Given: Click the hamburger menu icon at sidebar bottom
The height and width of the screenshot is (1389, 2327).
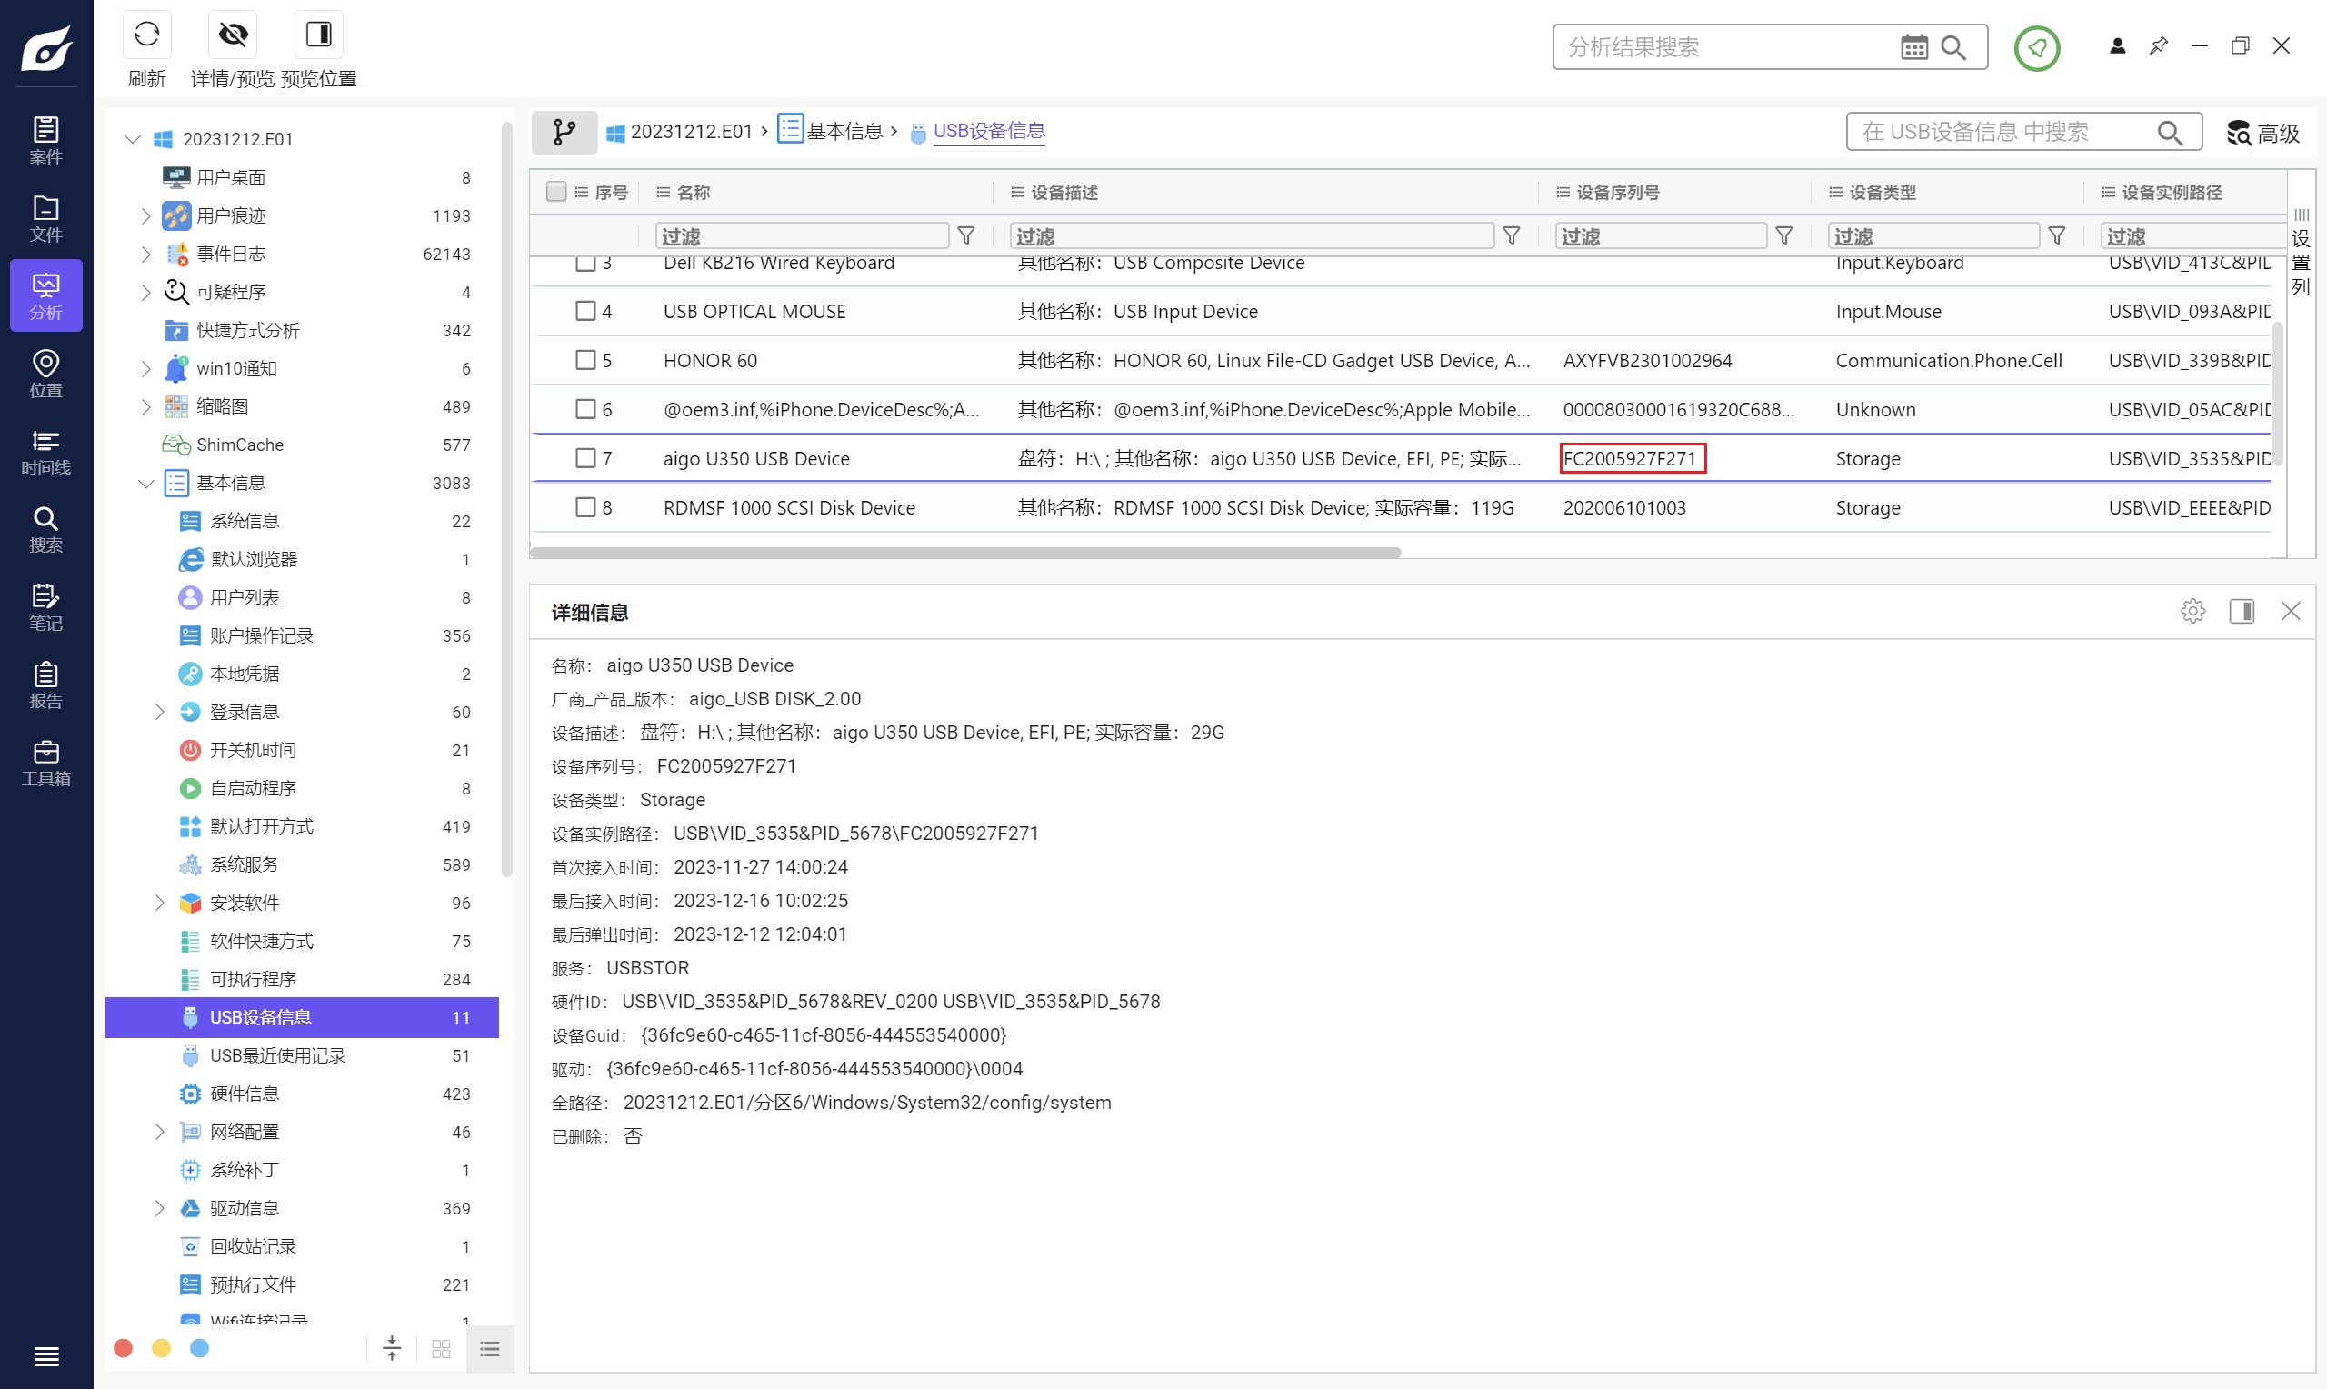Looking at the screenshot, I should (45, 1356).
